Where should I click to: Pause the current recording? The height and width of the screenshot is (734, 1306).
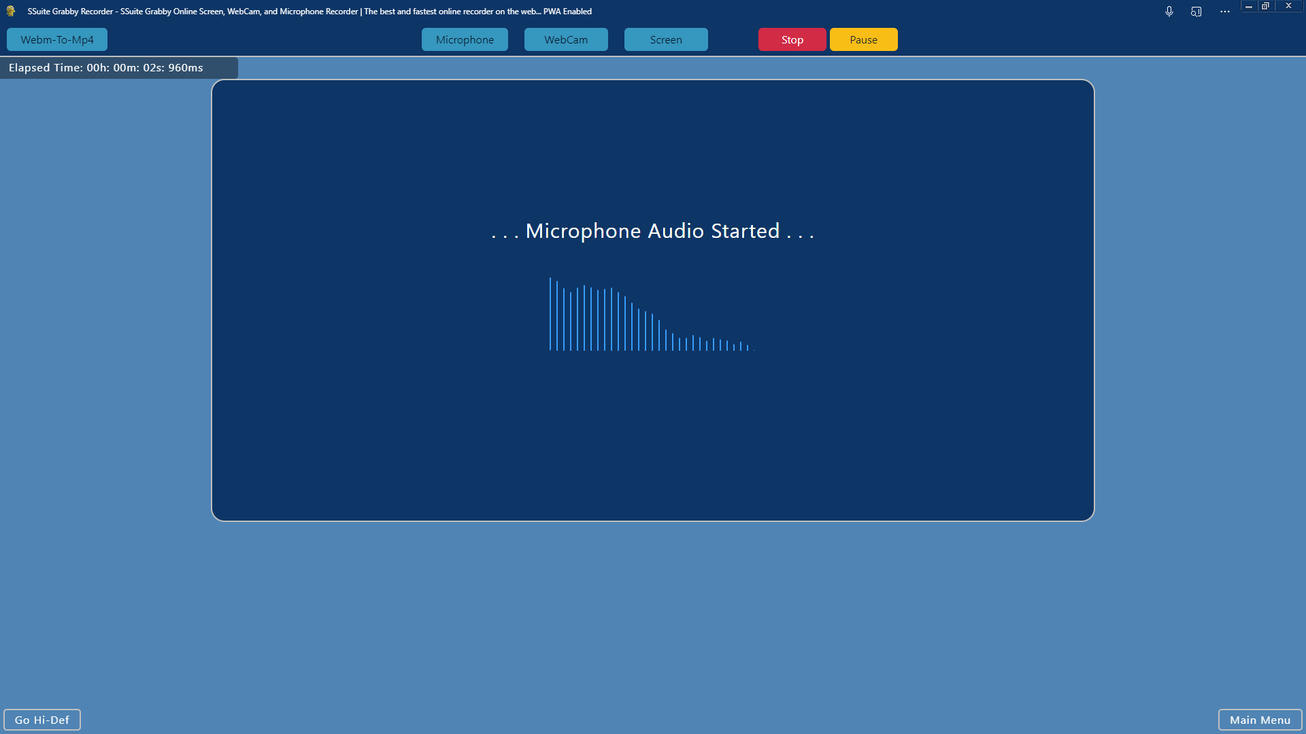tap(863, 39)
